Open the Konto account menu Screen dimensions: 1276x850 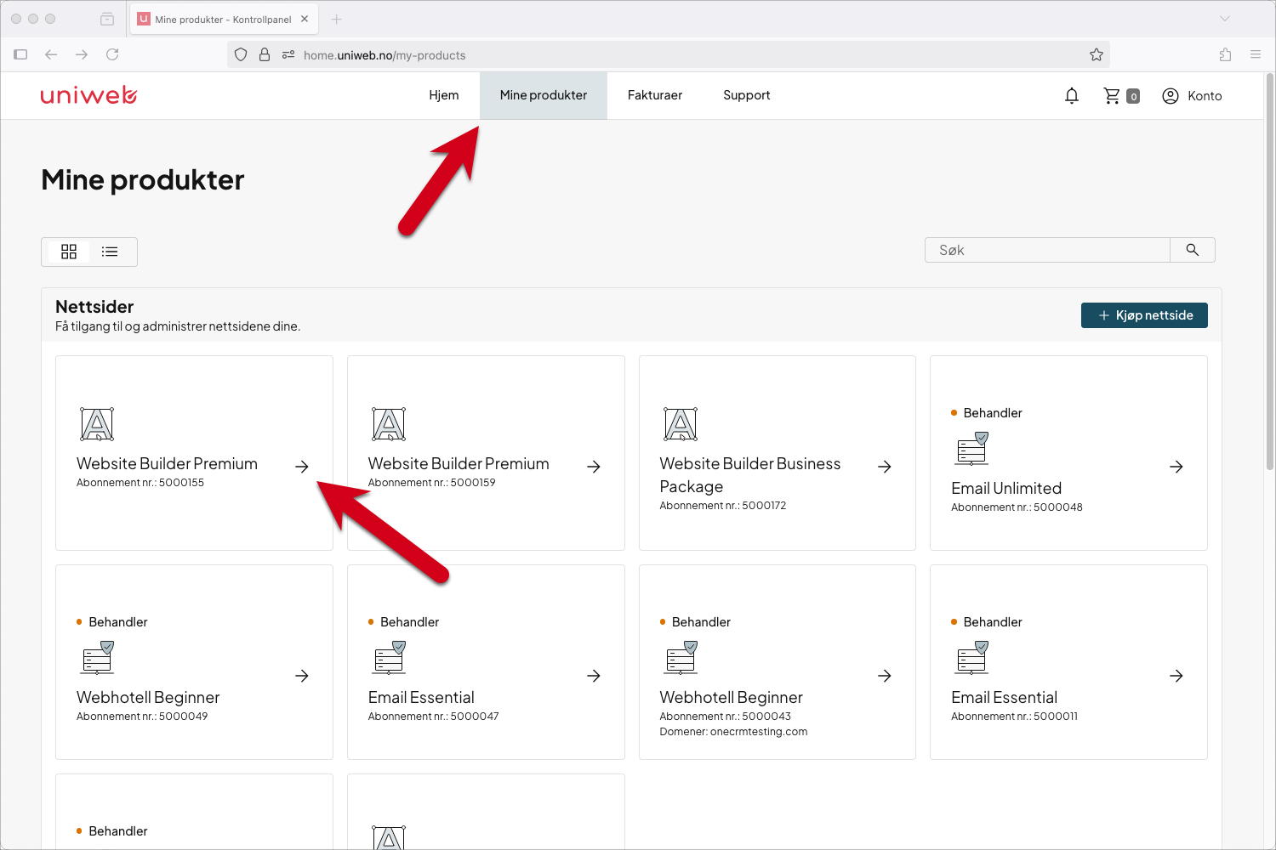(1192, 96)
